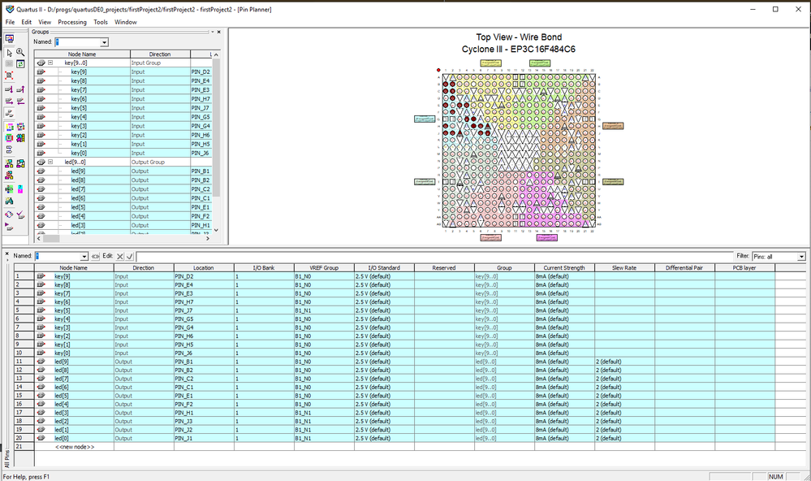
Task: Activate the magnifier Zoom tool
Action: pos(20,52)
